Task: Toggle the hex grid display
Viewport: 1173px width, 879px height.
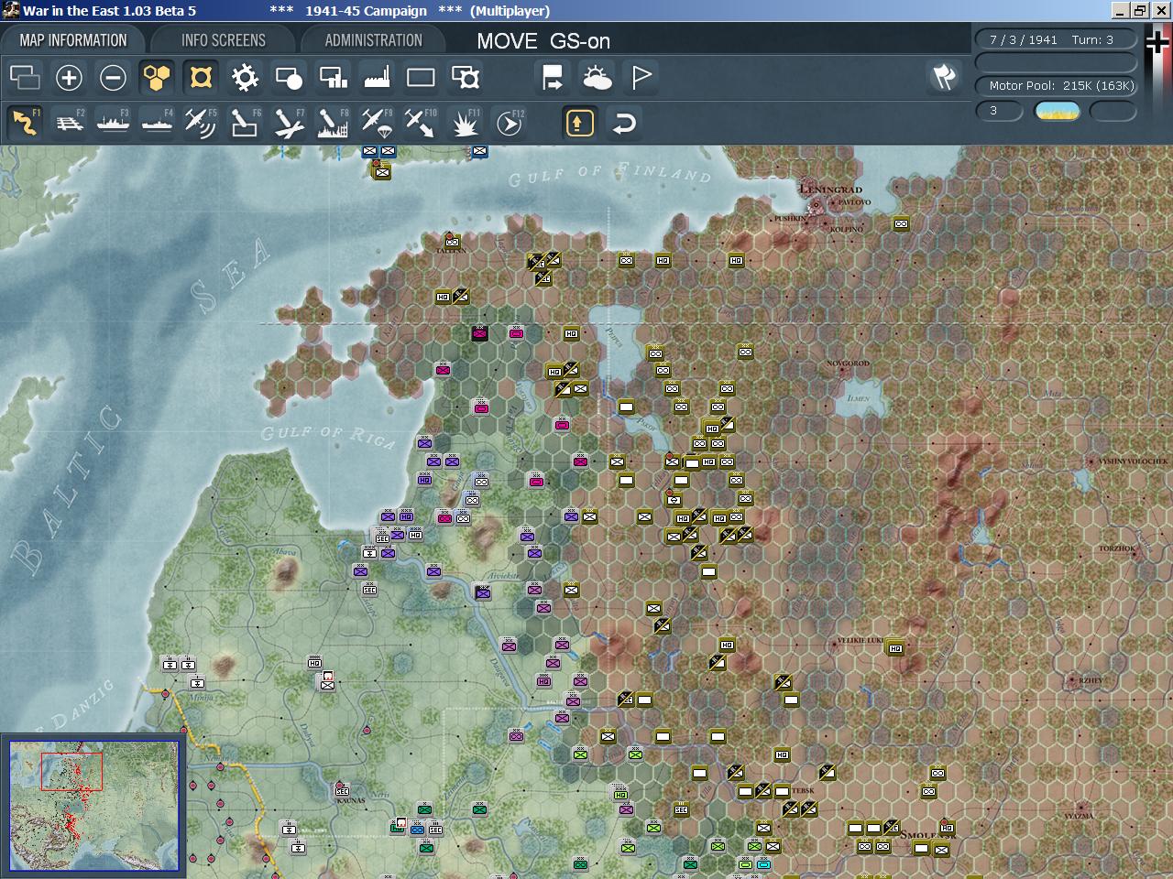Action: tap(157, 78)
